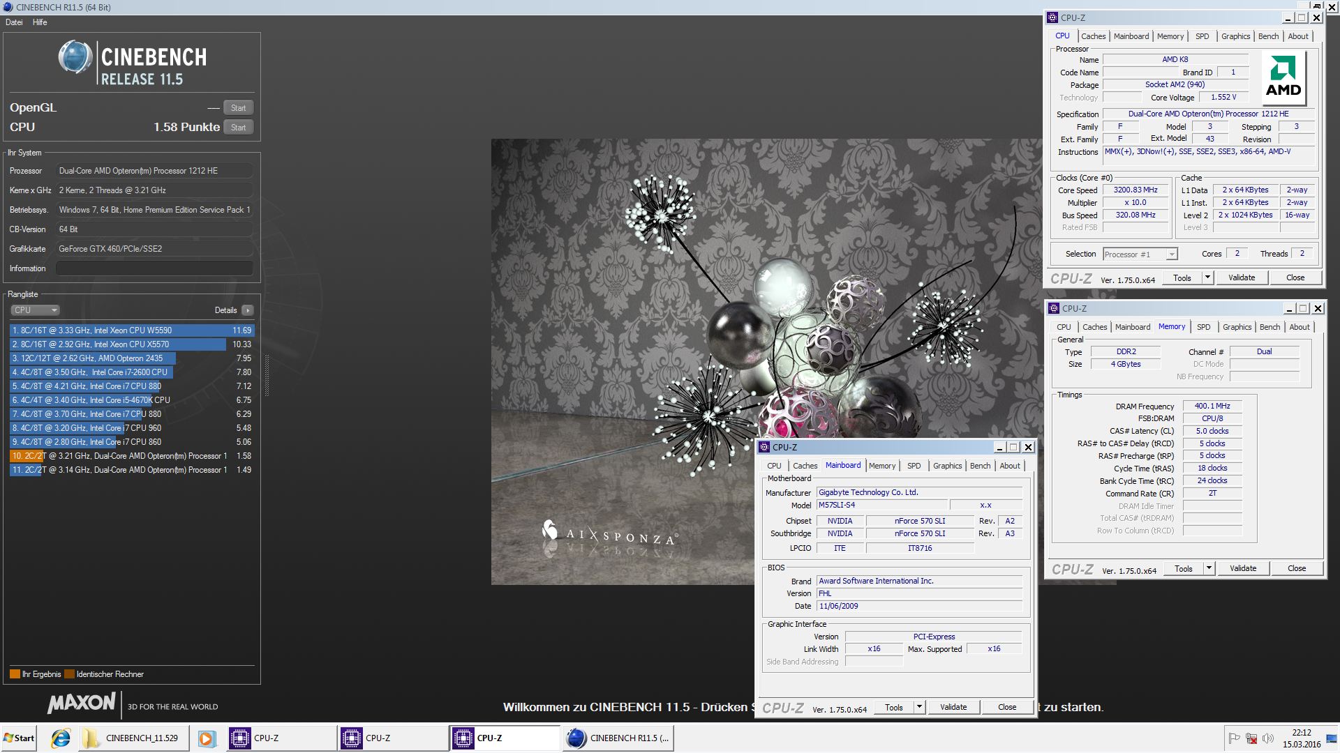Open CPU tab in Mainboard CPU-Z window
1340x753 pixels.
774,466
